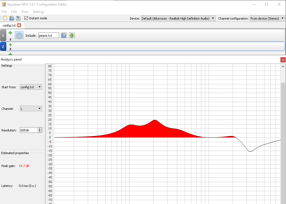The height and width of the screenshot is (204, 286).
Task: Expand row 2 double chevron
Action: click(x=10, y=49)
